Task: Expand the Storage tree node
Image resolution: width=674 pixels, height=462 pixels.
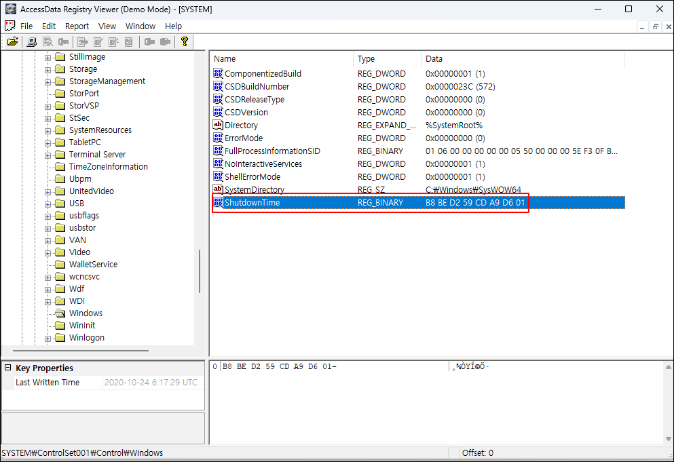Action: pyautogui.click(x=48, y=70)
